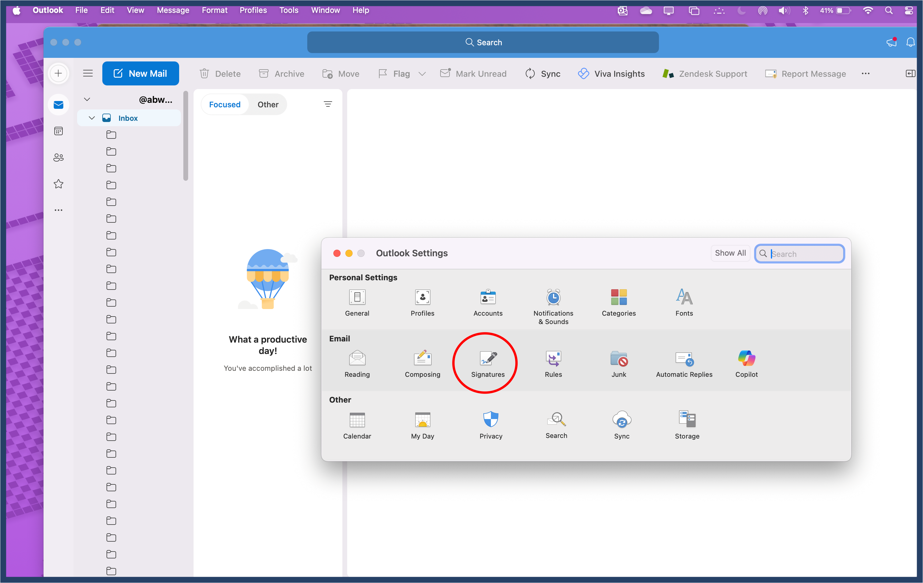Screen dimensions: 923x583
Task: Click the notification bell icon
Action: (x=910, y=42)
